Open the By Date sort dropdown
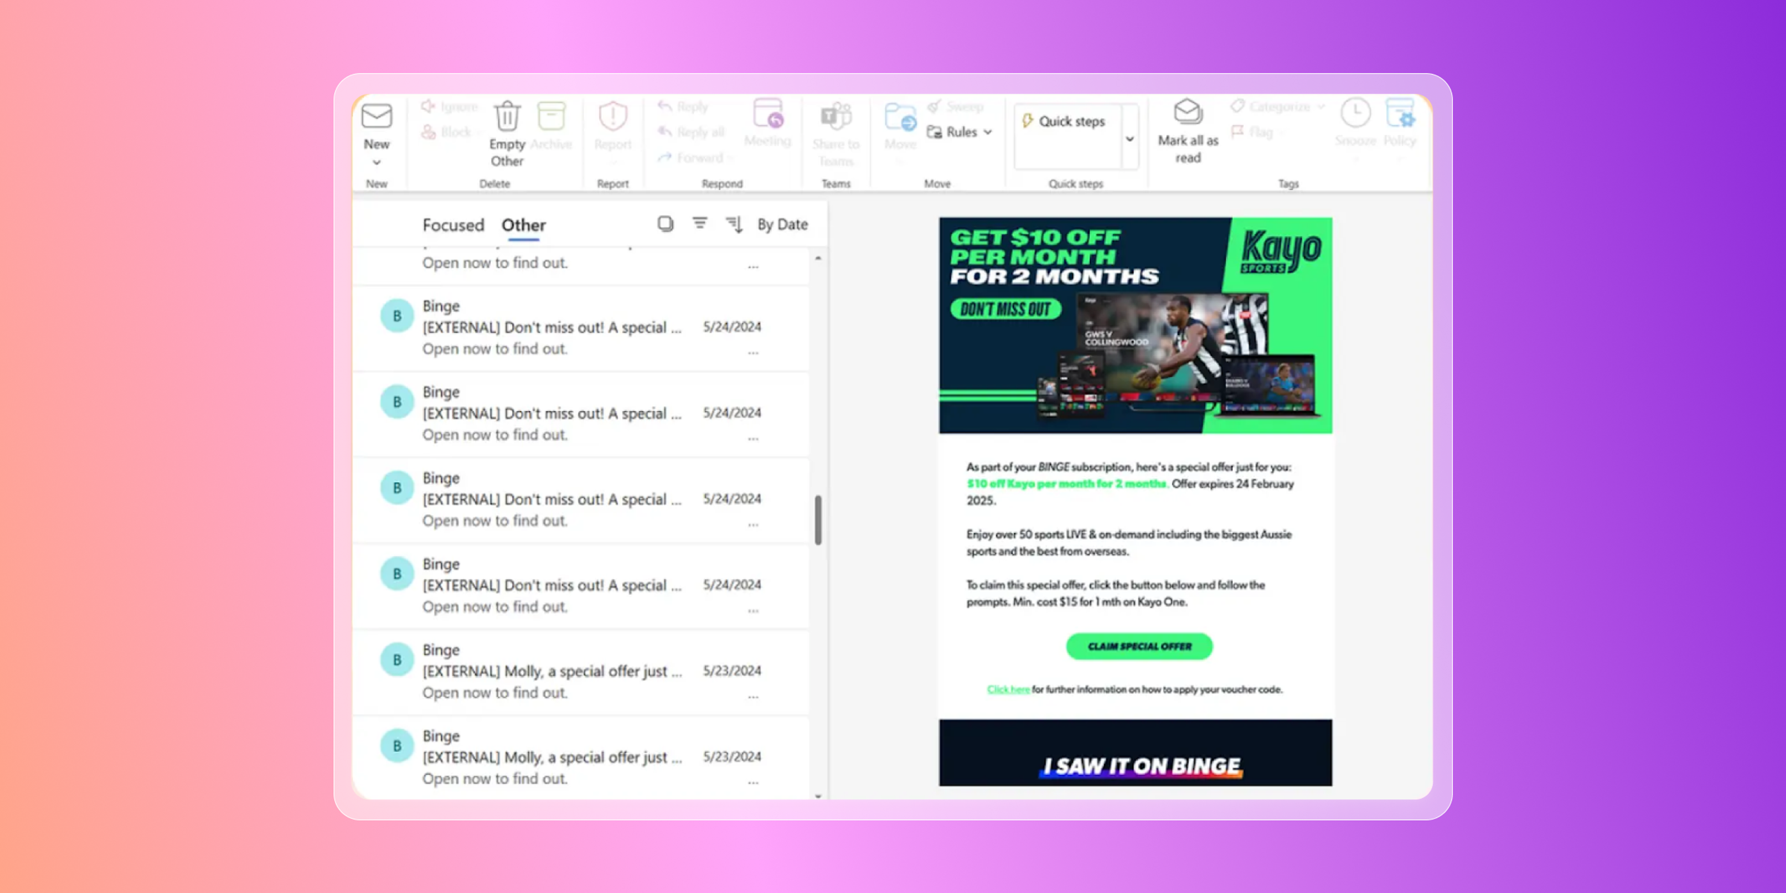The height and width of the screenshot is (893, 1786). point(783,225)
